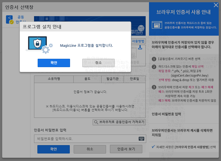This screenshot has height=161, width=221.
Task: Confirm MagicLine program installation with 확인
Action: (54, 63)
